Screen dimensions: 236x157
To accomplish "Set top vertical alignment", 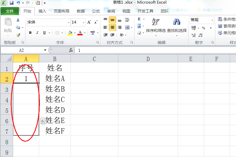I will [x=105, y=20].
